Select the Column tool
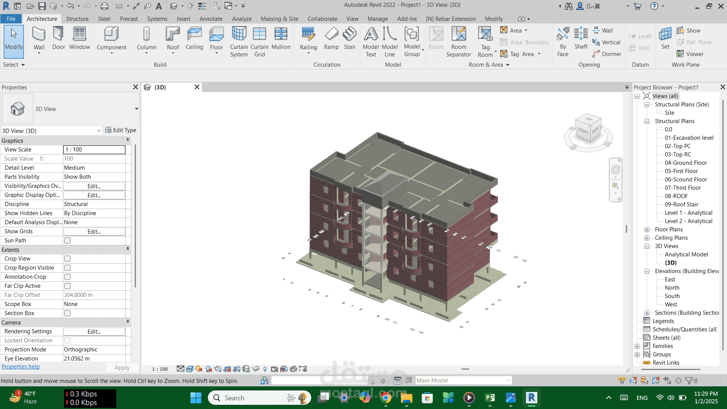Viewport: 727px width, 409px height. [x=147, y=39]
